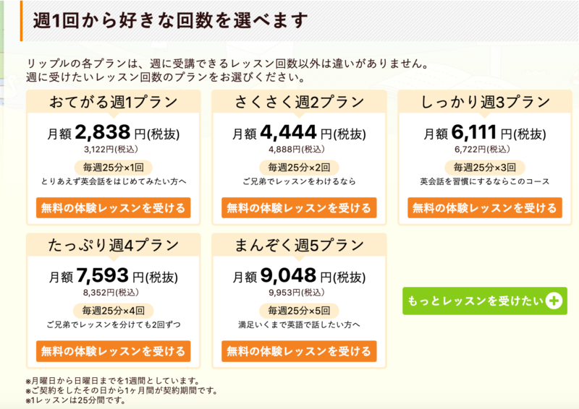Choose the free trial button for しっかり週3プラン
Screen dimensions: 579x409
[485, 208]
